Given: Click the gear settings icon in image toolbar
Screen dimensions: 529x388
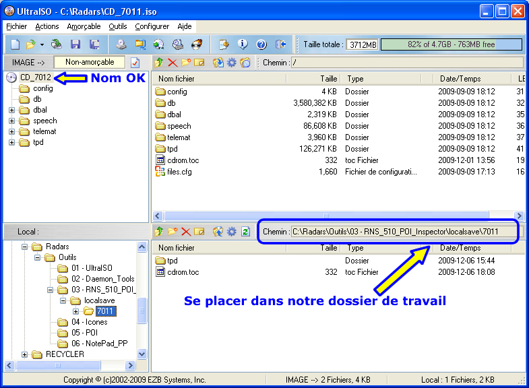Looking at the screenshot, I should point(232,63).
